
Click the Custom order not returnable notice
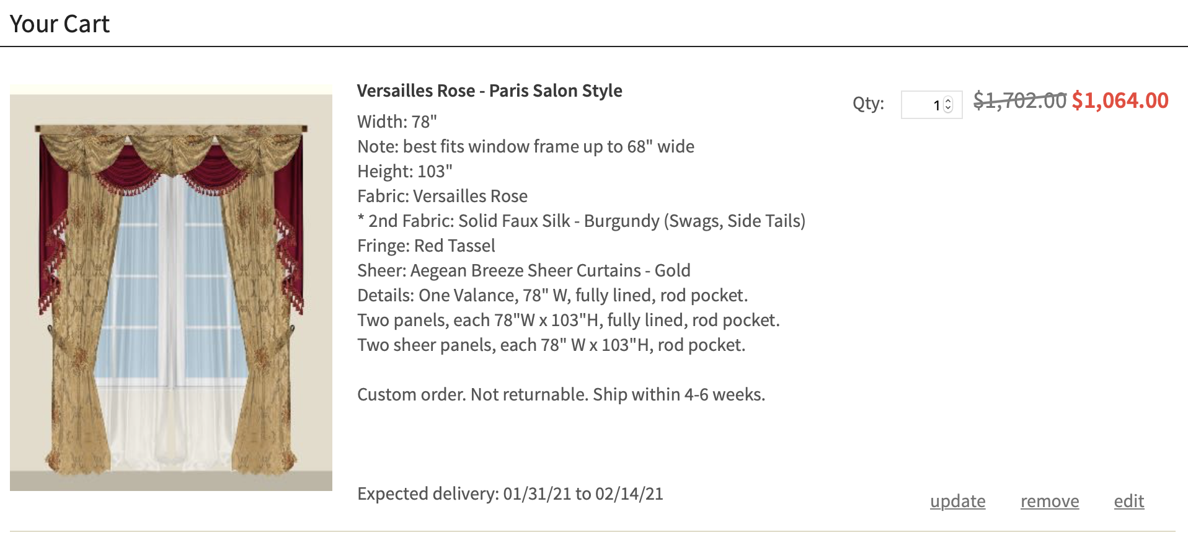561,394
